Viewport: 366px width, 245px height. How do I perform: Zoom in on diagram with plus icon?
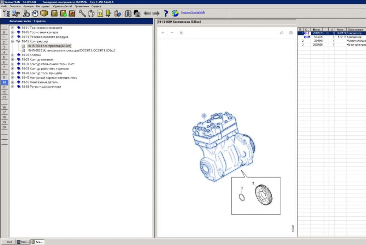[x=163, y=33]
